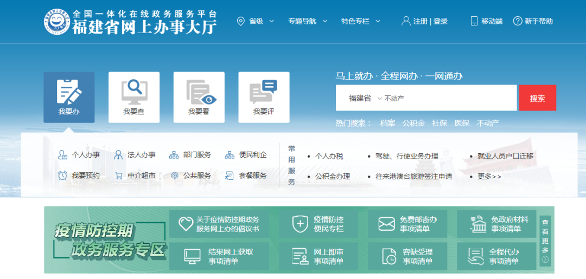Click the shield icon for 疫情防控便民专栏

300,224
